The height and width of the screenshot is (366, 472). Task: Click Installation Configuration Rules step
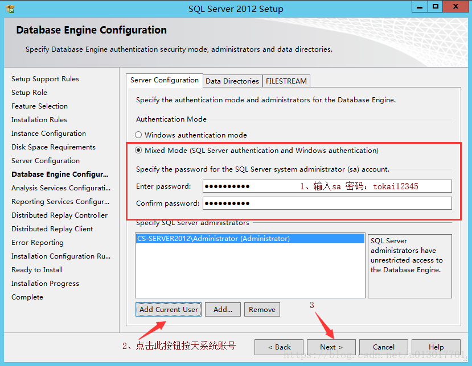click(61, 256)
